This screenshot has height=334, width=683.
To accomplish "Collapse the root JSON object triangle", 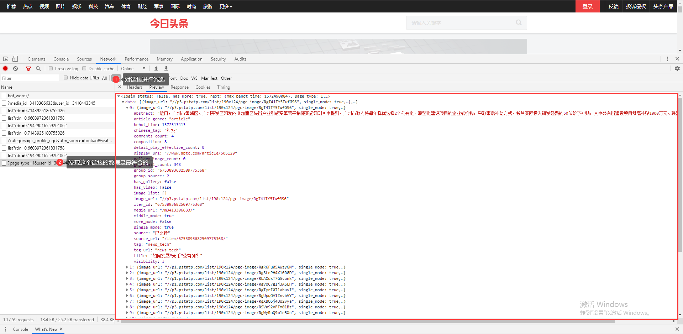I will [x=119, y=96].
